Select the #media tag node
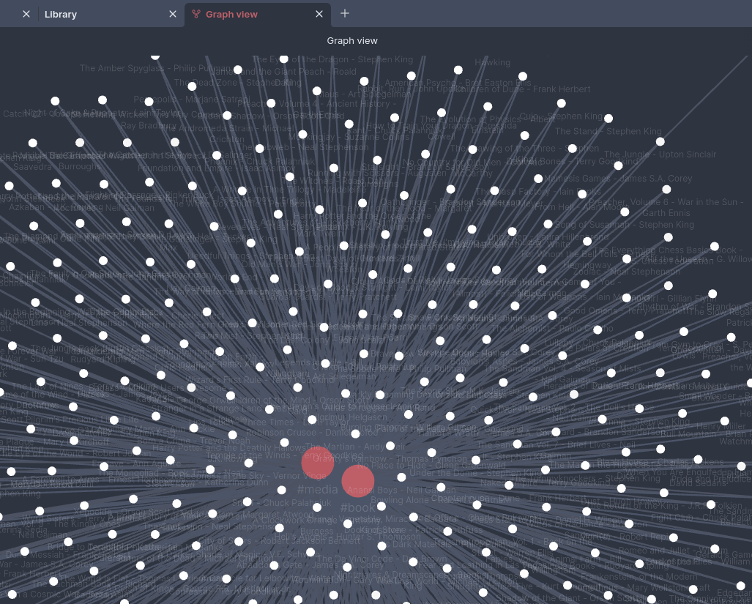752x604 pixels. coord(318,462)
